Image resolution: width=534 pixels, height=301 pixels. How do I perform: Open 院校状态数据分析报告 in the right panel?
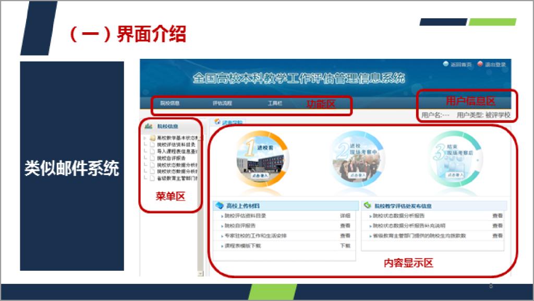(x=399, y=216)
